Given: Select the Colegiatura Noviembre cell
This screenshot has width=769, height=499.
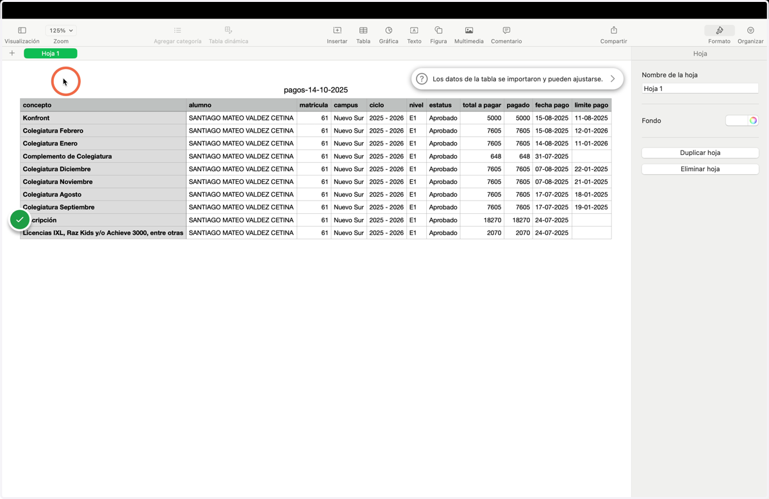Looking at the screenshot, I should (x=103, y=182).
